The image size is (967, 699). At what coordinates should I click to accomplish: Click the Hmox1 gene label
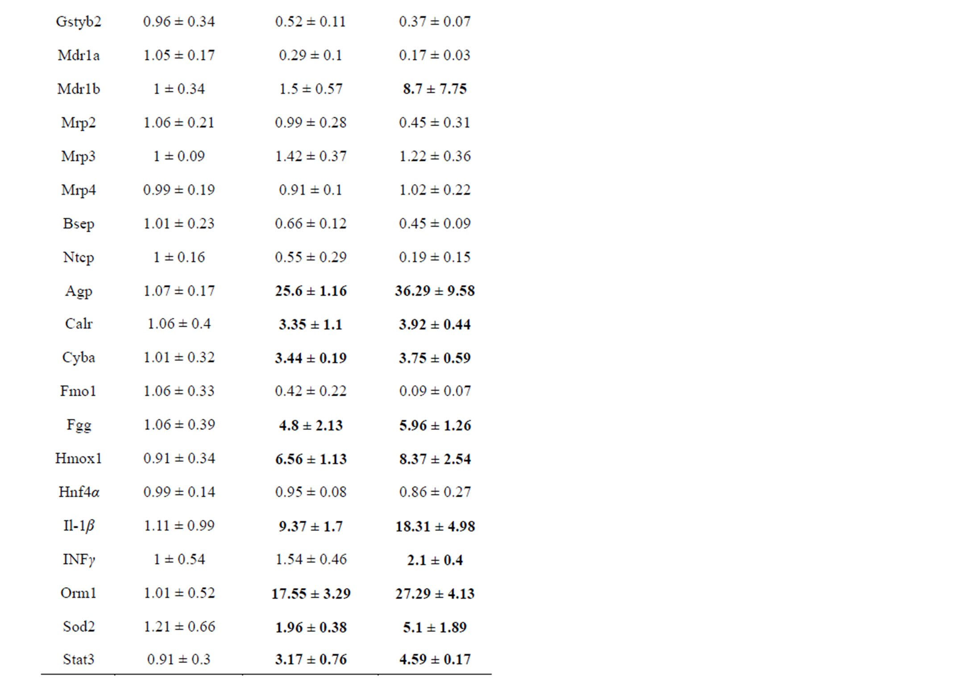click(x=79, y=458)
